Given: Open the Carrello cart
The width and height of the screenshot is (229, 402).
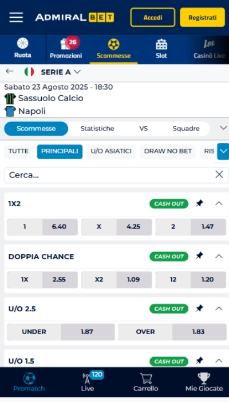Looking at the screenshot, I should pyautogui.click(x=145, y=382).
